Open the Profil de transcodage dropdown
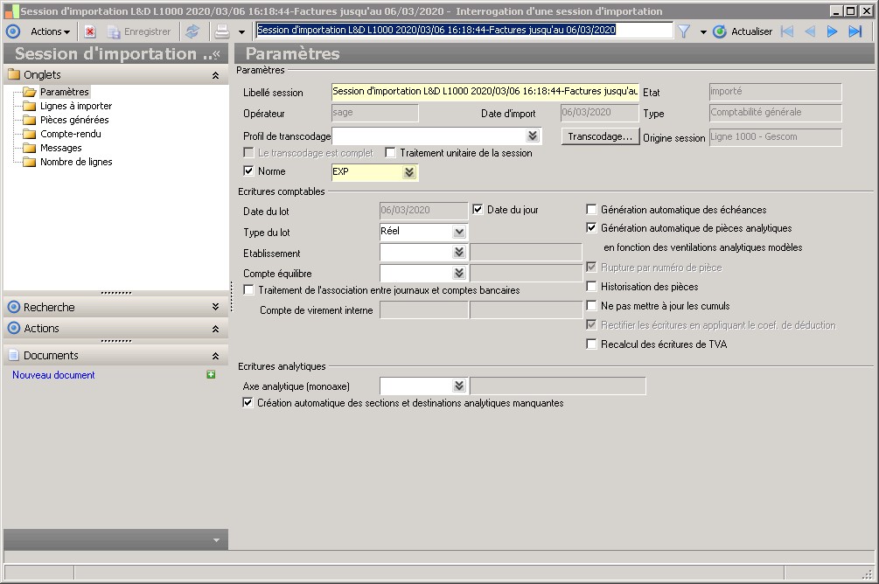Viewport: 879px width, 584px height. (x=532, y=136)
